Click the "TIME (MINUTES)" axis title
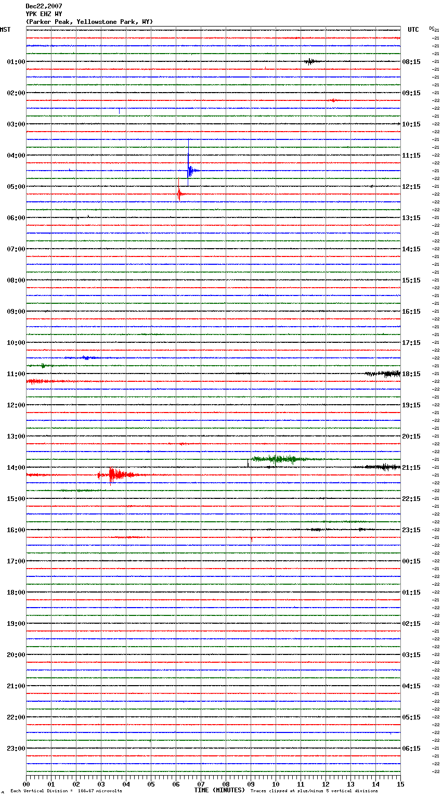The width and height of the screenshot is (442, 798). (x=219, y=790)
